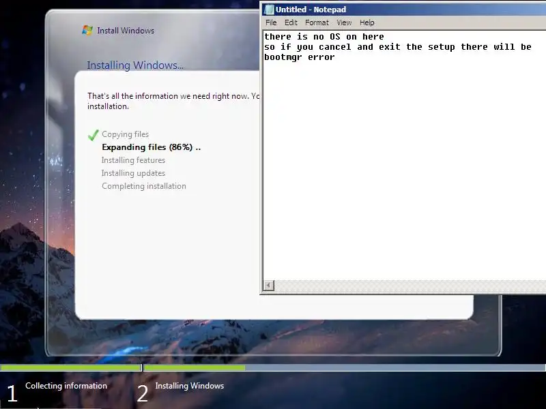Screen dimensions: 546x409
Task: Click the Windows flag icon in Install Windows
Action: pos(87,30)
